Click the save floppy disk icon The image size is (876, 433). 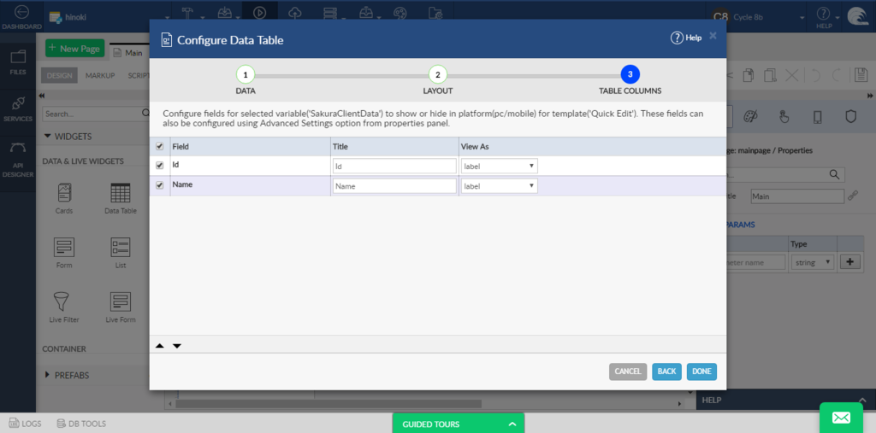(x=861, y=75)
